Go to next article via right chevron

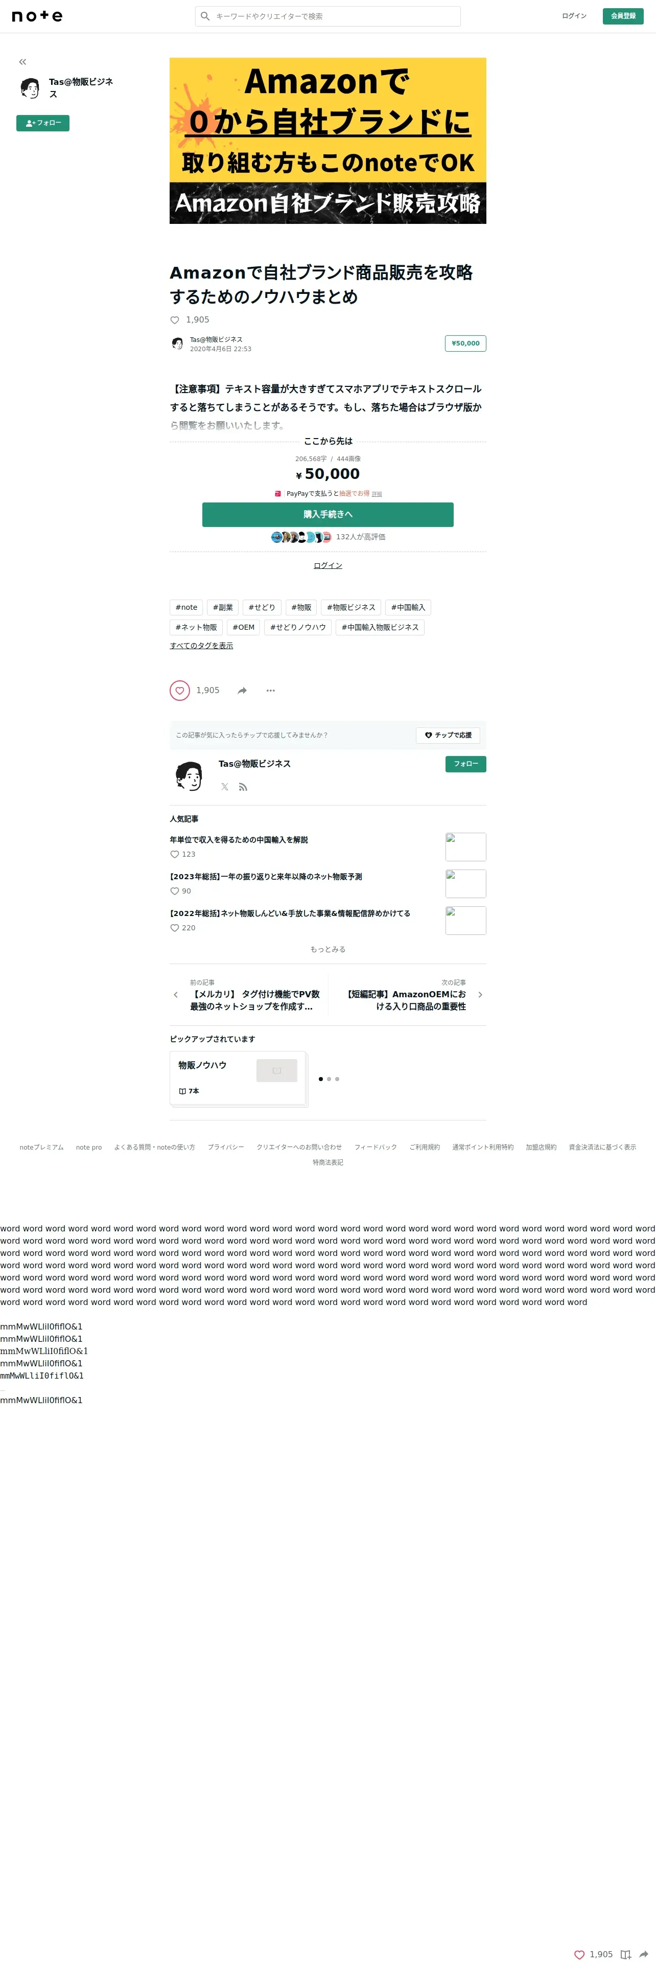click(480, 995)
